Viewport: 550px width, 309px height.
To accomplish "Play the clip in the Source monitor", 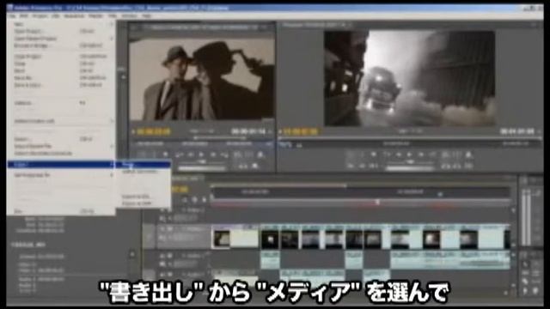I will click(x=201, y=154).
